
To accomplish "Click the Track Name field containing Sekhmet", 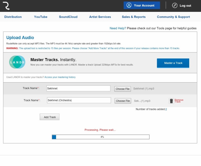I will pyautogui.click(x=78, y=88).
